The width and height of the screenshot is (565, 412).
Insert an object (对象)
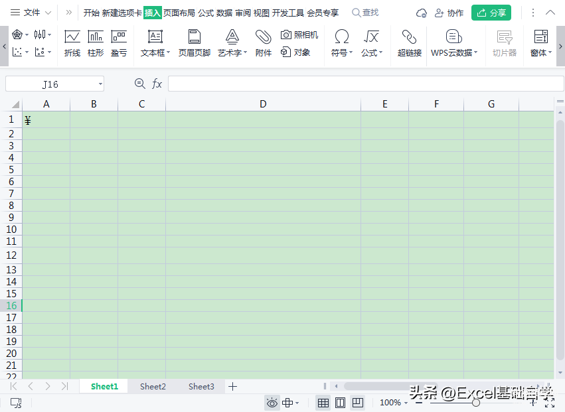click(x=295, y=52)
